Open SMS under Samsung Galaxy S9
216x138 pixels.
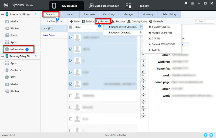click(10, 77)
